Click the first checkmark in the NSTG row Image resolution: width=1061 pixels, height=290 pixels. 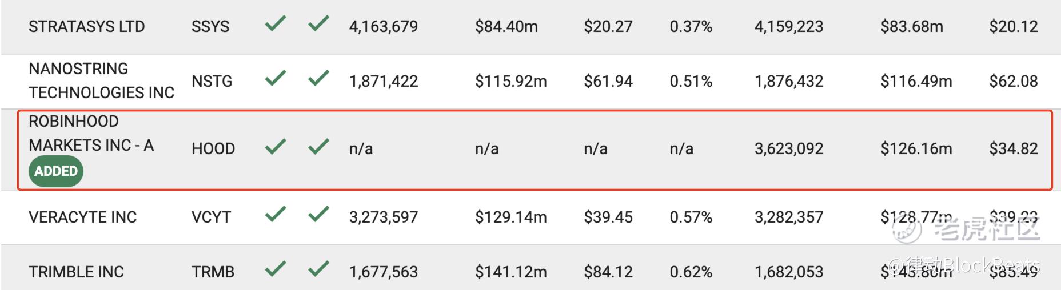tap(275, 78)
